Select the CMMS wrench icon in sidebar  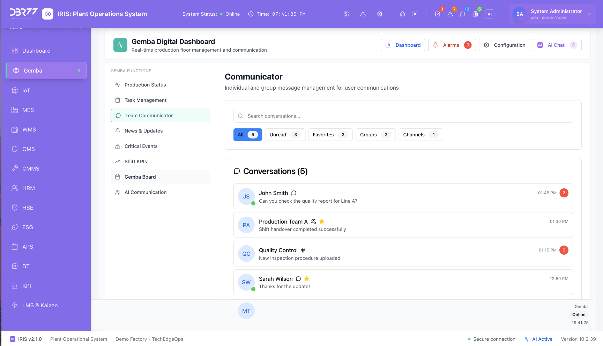[x=15, y=168]
